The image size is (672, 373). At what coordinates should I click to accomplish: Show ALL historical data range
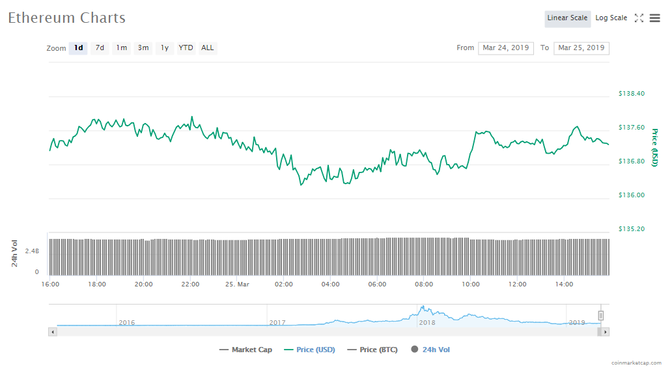[x=208, y=48]
